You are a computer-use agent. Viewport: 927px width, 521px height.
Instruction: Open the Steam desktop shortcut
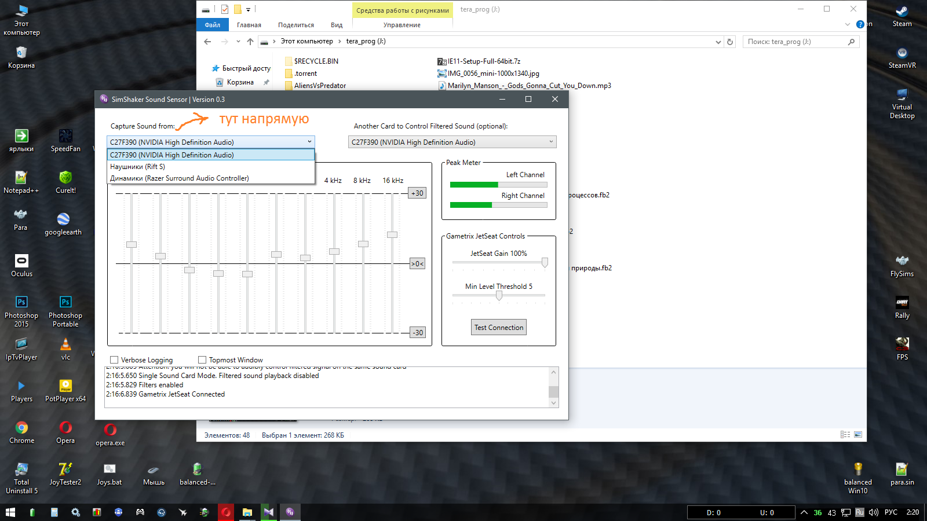(902, 16)
